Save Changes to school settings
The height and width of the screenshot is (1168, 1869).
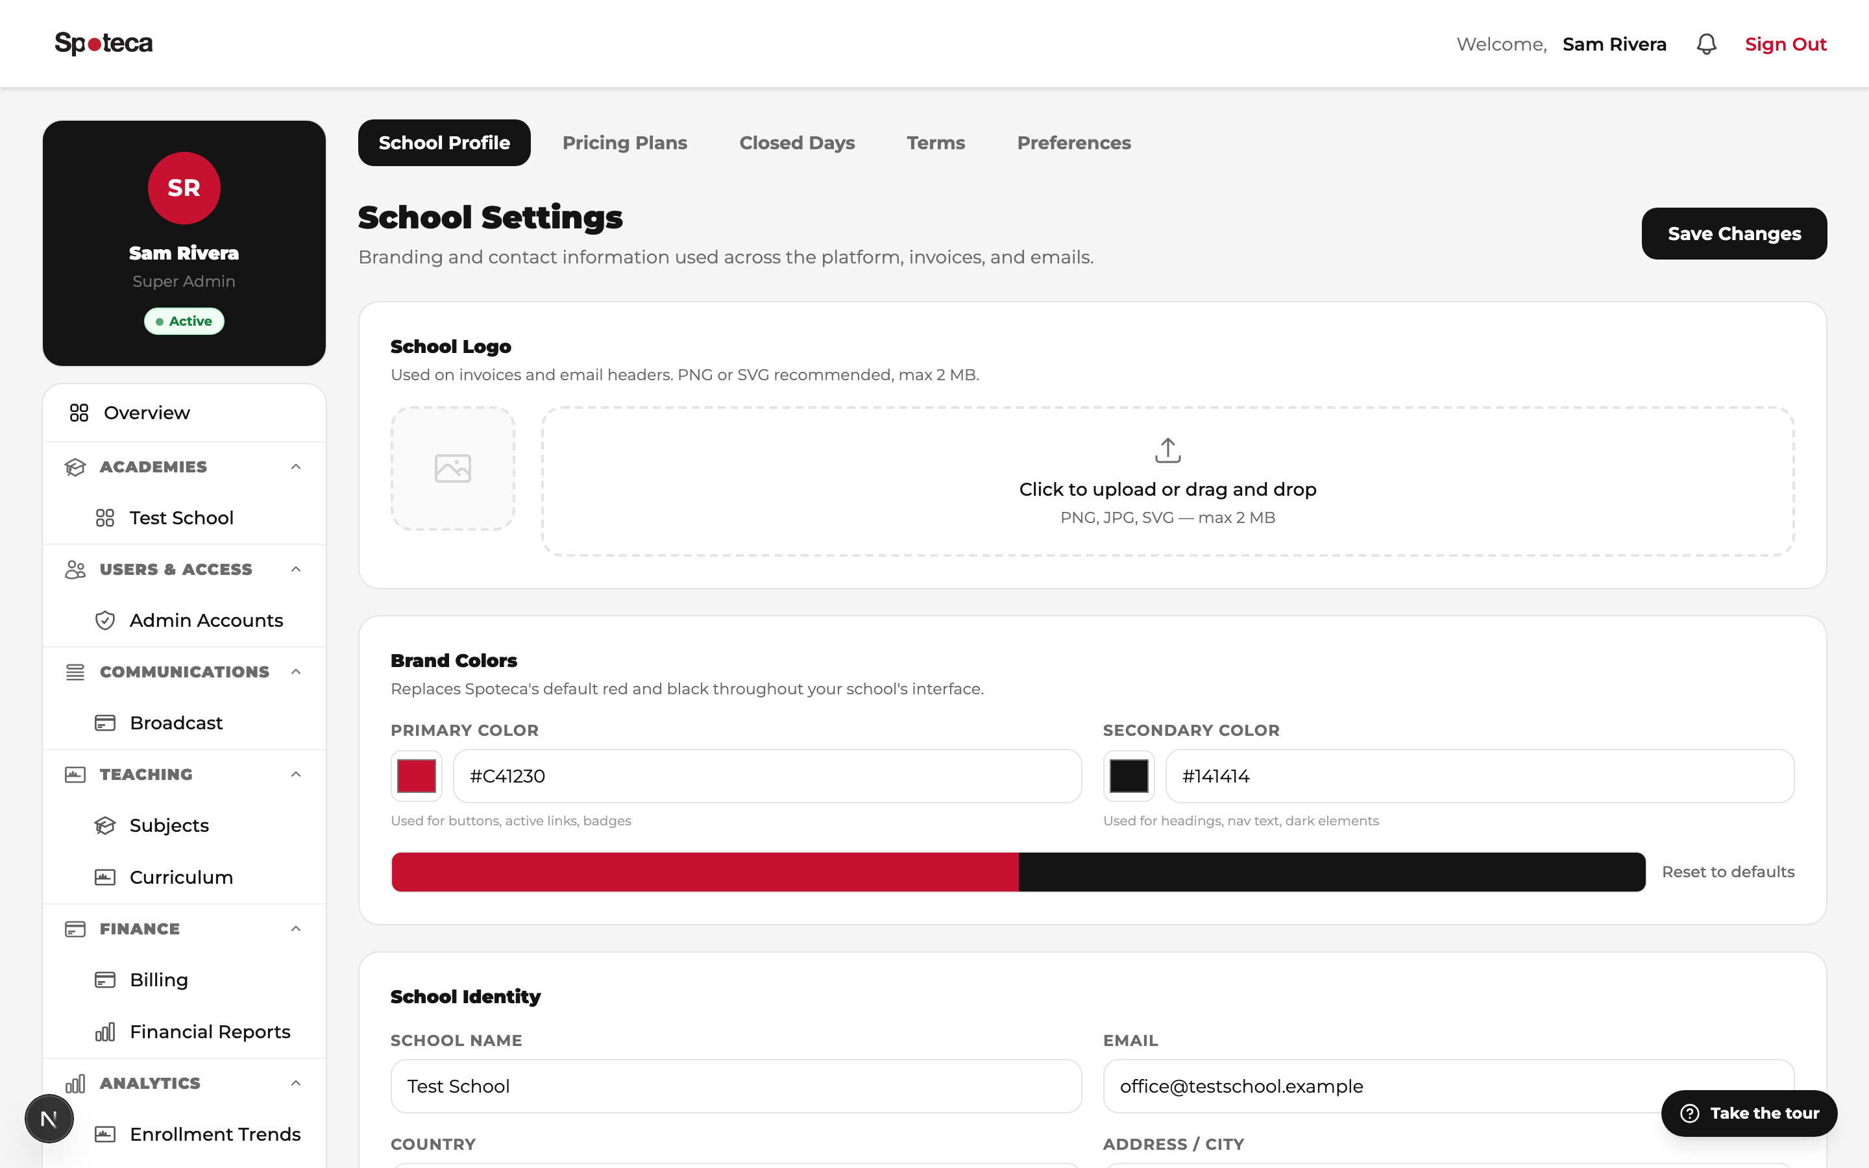[x=1734, y=234]
